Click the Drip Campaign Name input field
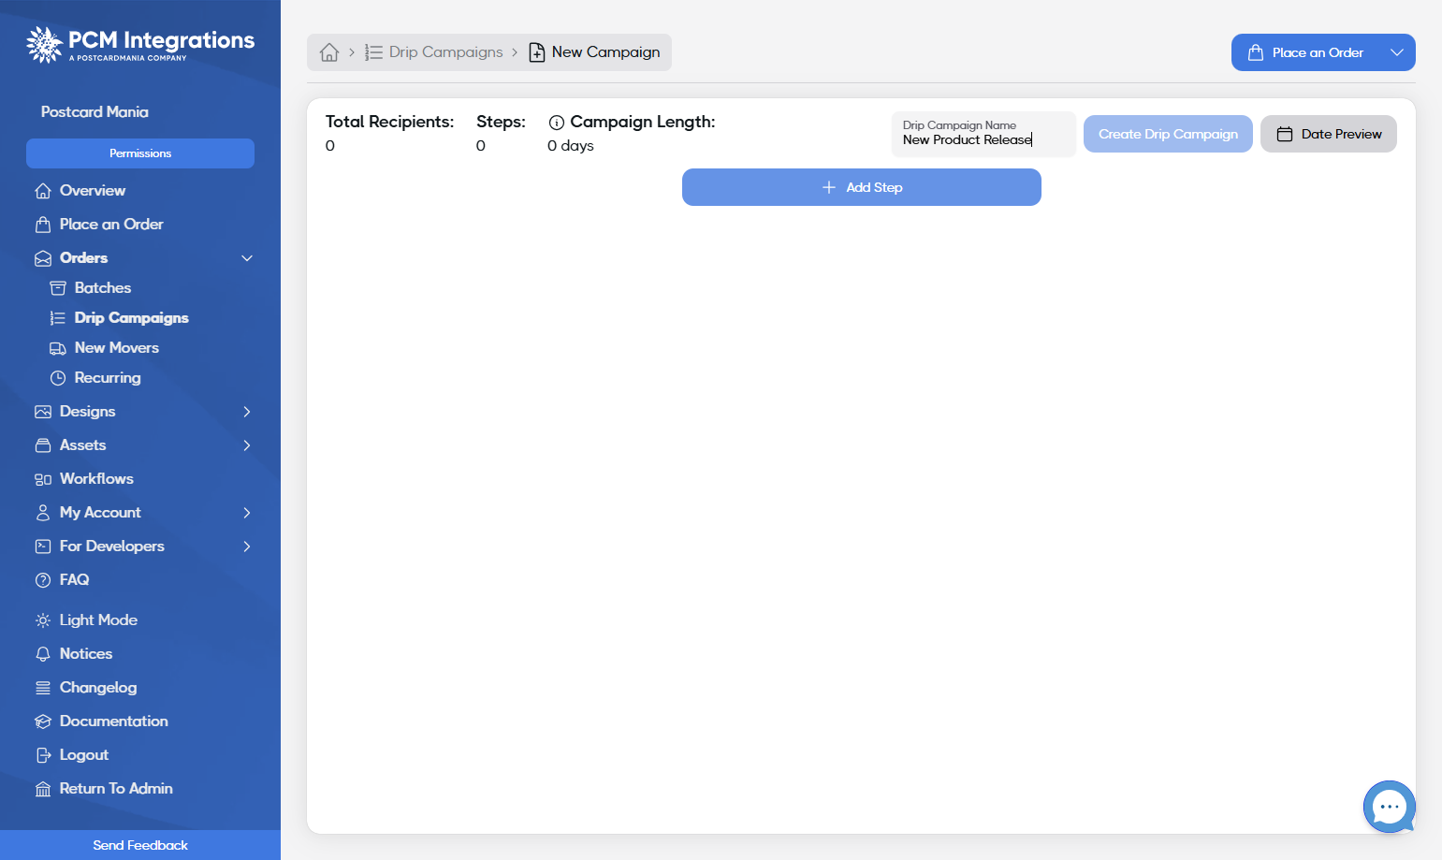 point(983,134)
